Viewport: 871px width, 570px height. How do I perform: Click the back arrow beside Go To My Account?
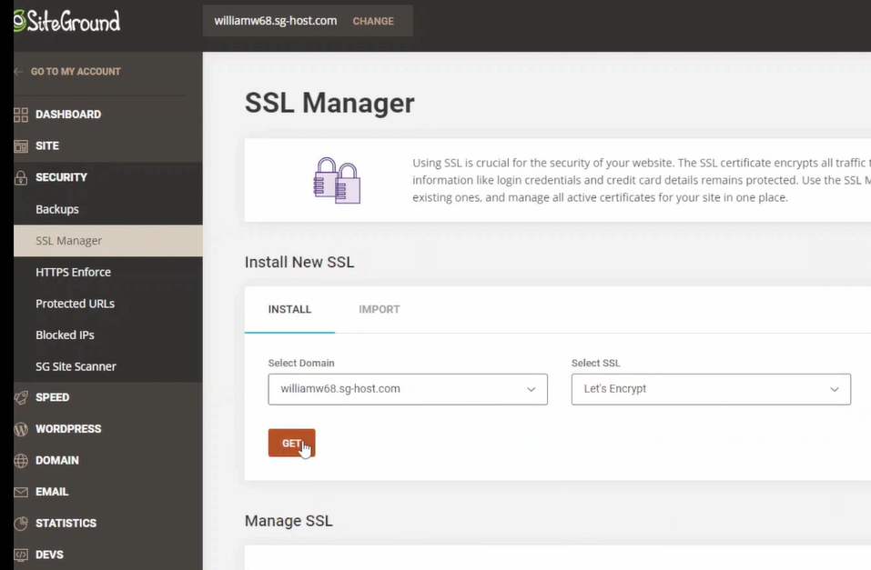tap(18, 72)
